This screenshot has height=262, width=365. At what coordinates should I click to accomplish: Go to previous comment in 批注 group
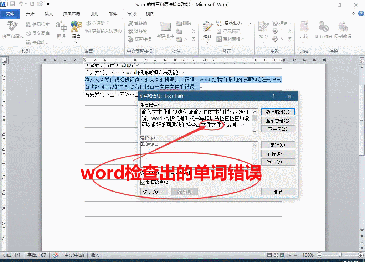click(x=186, y=31)
